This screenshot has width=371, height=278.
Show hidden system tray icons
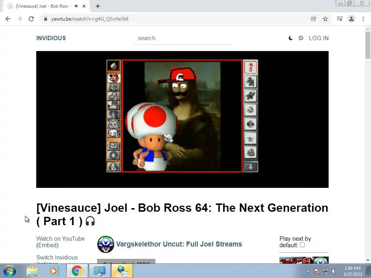point(308,271)
